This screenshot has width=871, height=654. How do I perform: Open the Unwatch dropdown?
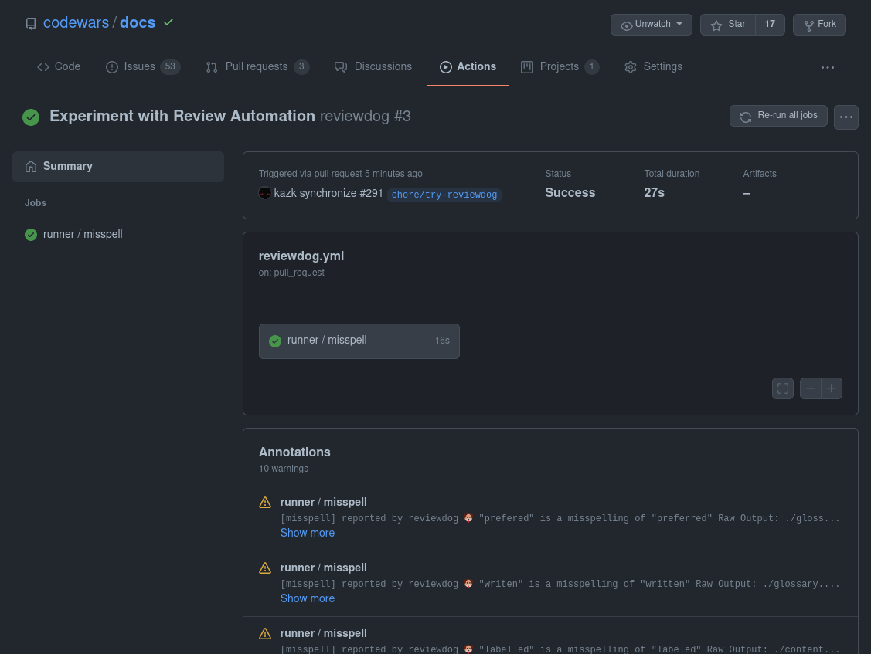point(651,25)
